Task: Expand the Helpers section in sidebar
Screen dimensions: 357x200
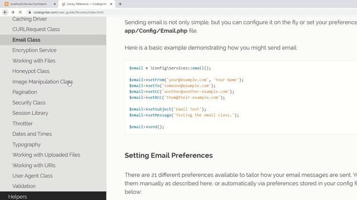Action: tap(53, 196)
